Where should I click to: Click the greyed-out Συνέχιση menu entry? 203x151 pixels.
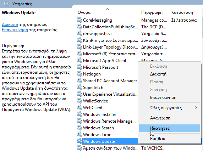(158, 90)
